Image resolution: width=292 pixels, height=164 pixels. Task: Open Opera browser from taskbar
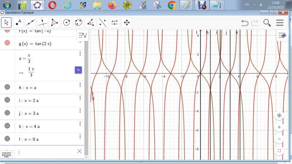pyautogui.click(x=52, y=5)
